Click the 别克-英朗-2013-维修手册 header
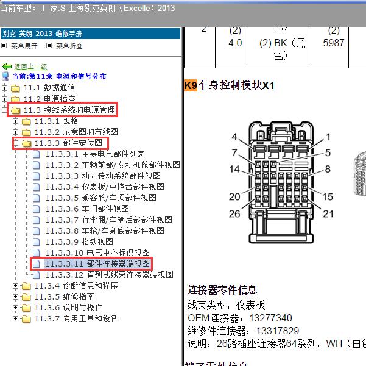The height and width of the screenshot is (366, 366). [x=91, y=34]
